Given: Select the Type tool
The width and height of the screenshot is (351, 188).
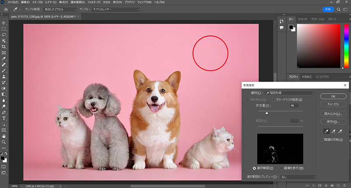Looking at the screenshot, I should (x=4, y=118).
